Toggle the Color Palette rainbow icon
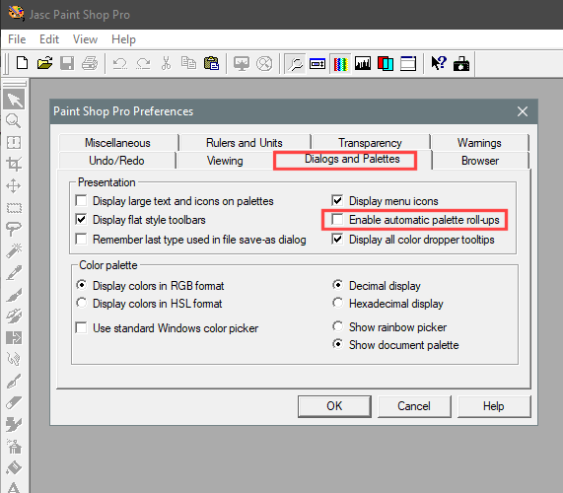The width and height of the screenshot is (563, 493). [340, 63]
